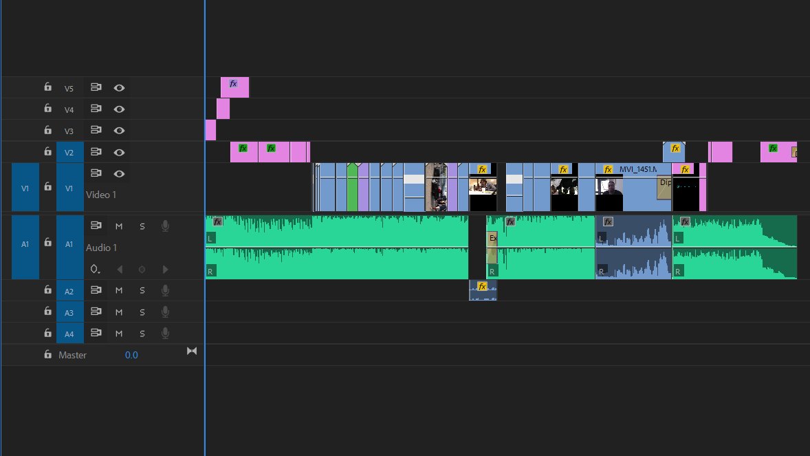Toggle A4 track targeting button
Image resolution: width=810 pixels, height=456 pixels.
(69, 334)
